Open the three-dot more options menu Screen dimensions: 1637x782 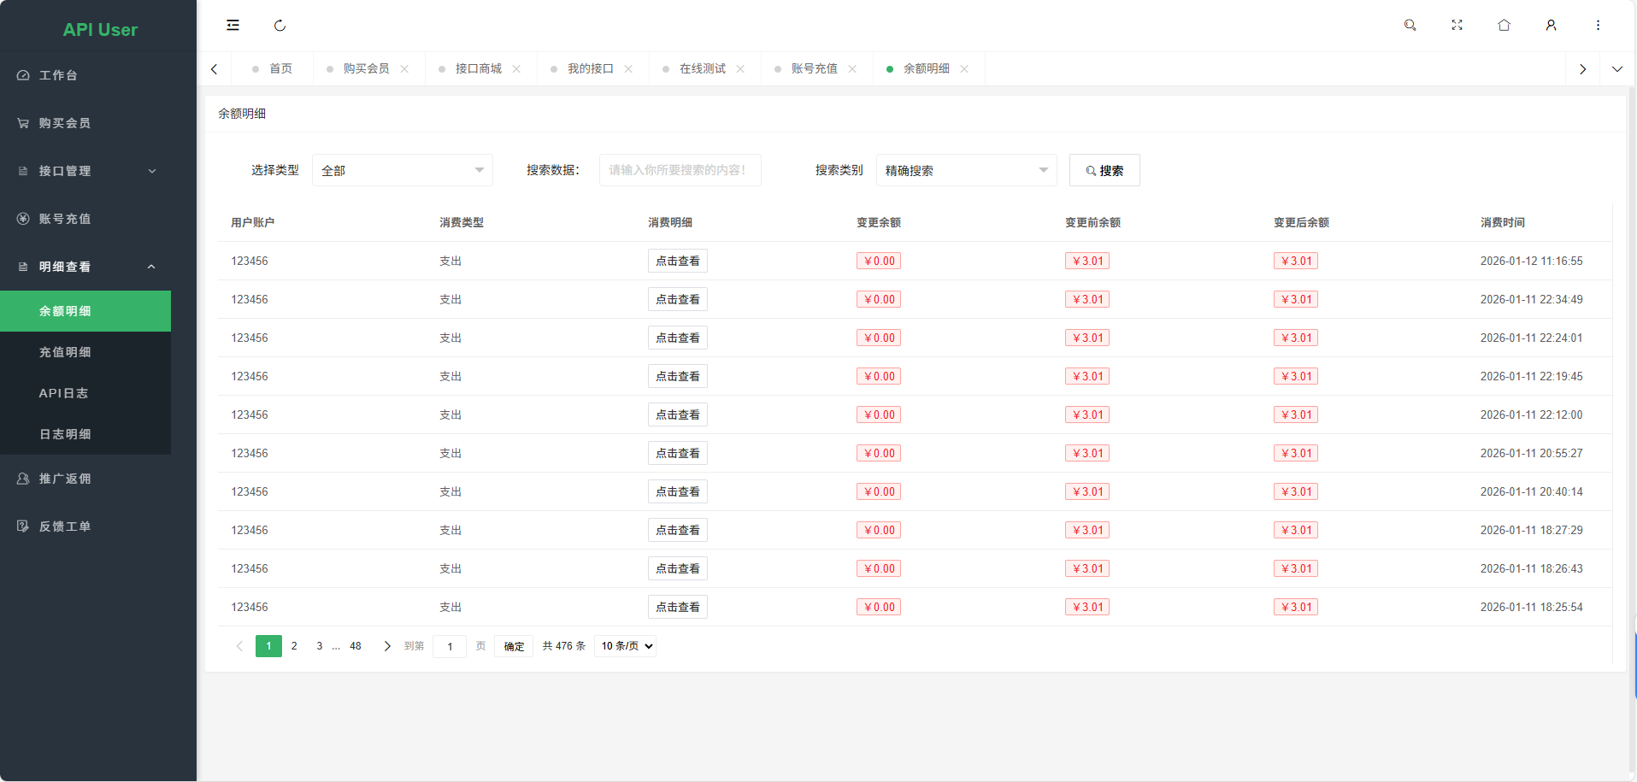[x=1598, y=26]
